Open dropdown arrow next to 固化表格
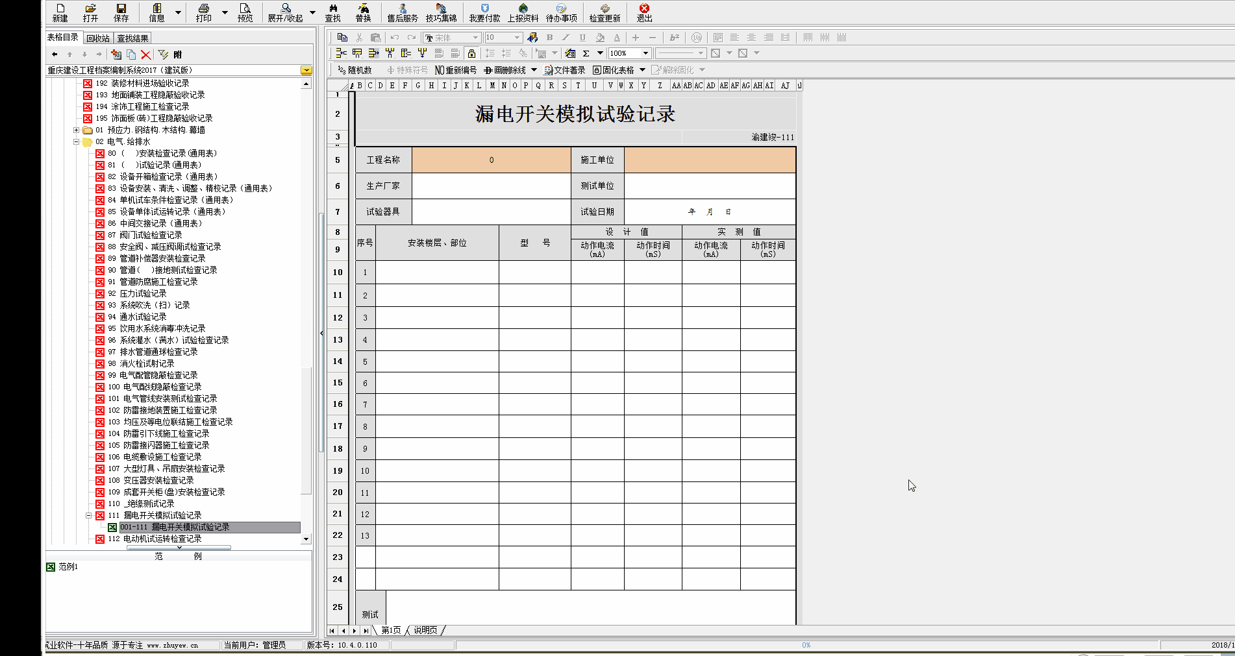Screen dimensions: 1235x656 click(x=642, y=70)
